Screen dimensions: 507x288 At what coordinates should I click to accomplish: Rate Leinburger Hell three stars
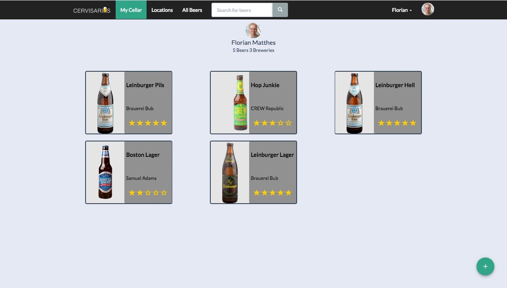(x=397, y=123)
